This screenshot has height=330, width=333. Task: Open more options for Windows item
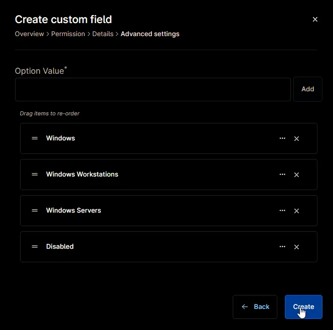coord(282,138)
